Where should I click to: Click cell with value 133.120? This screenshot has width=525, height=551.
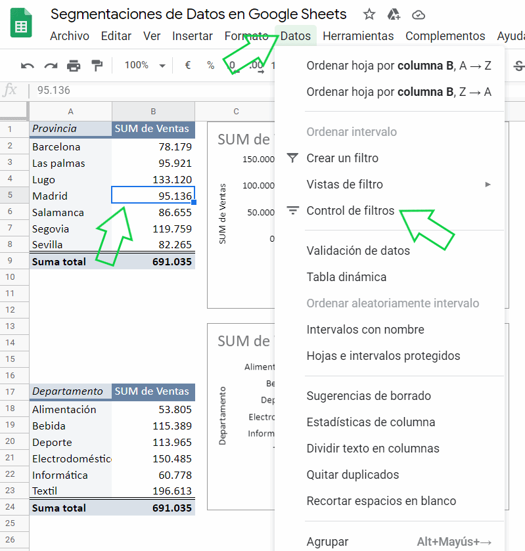(x=153, y=179)
